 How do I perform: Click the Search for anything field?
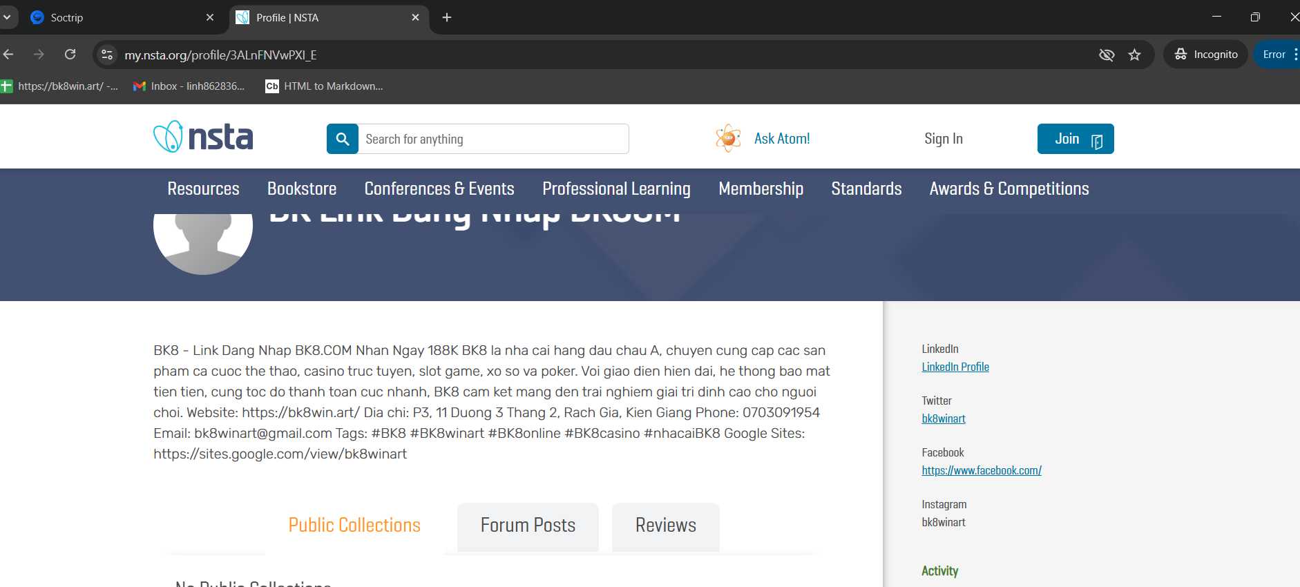(493, 139)
